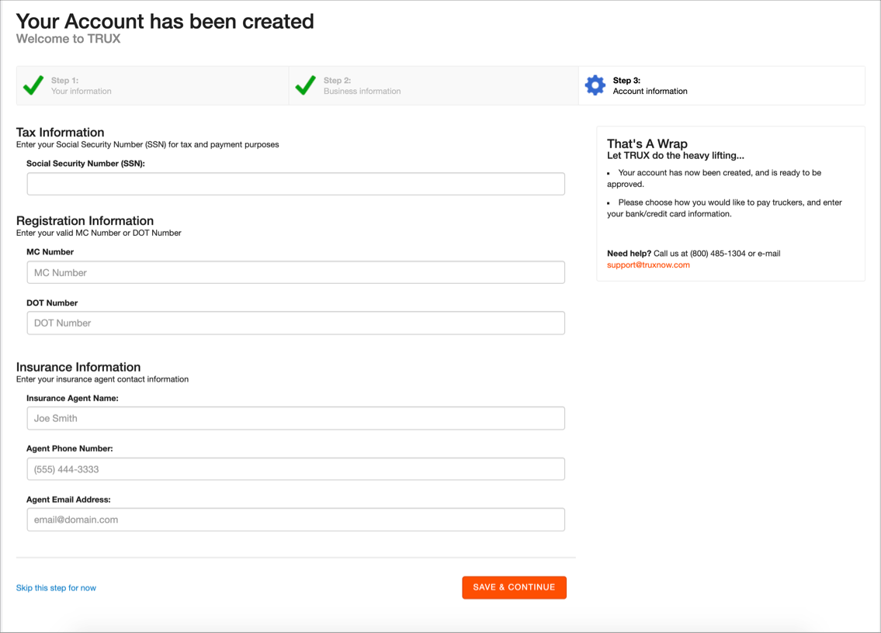Click the Agent Email Address field

[x=296, y=520]
